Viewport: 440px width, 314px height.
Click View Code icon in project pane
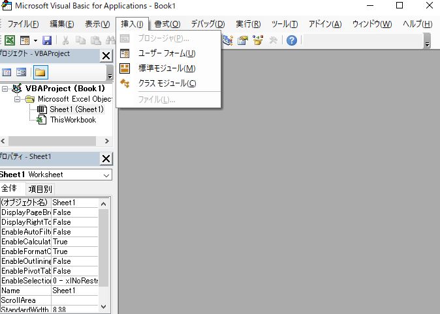point(7,72)
